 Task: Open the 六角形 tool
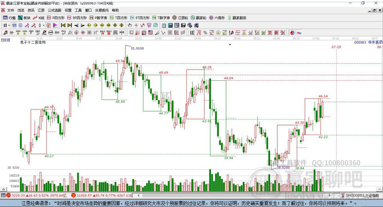coord(217,18)
